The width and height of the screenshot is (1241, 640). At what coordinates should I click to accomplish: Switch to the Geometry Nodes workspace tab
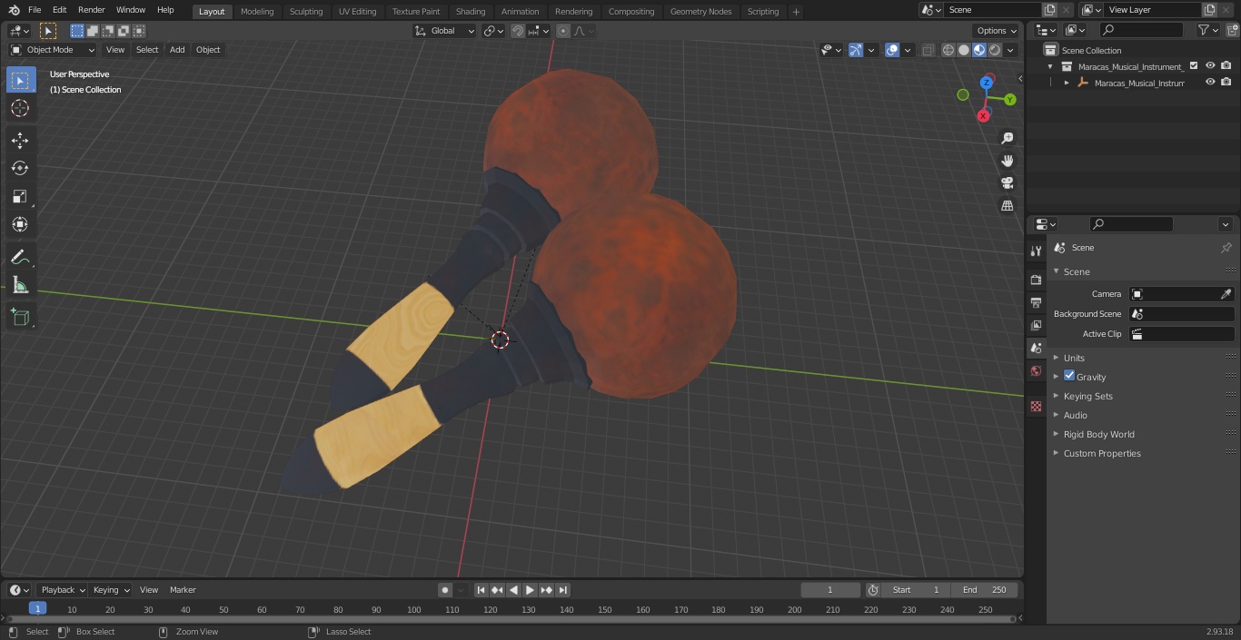coord(700,11)
